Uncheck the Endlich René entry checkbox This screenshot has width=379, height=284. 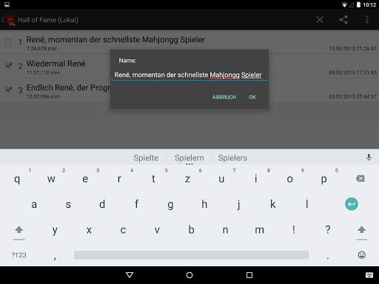8,89
